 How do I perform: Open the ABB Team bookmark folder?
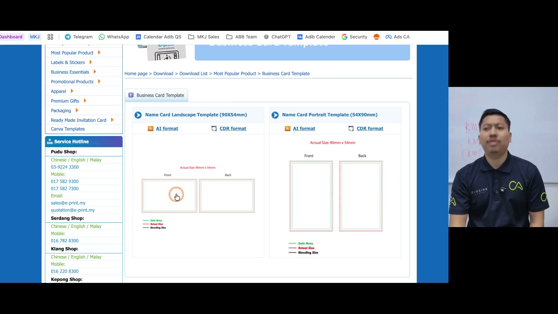tap(242, 37)
